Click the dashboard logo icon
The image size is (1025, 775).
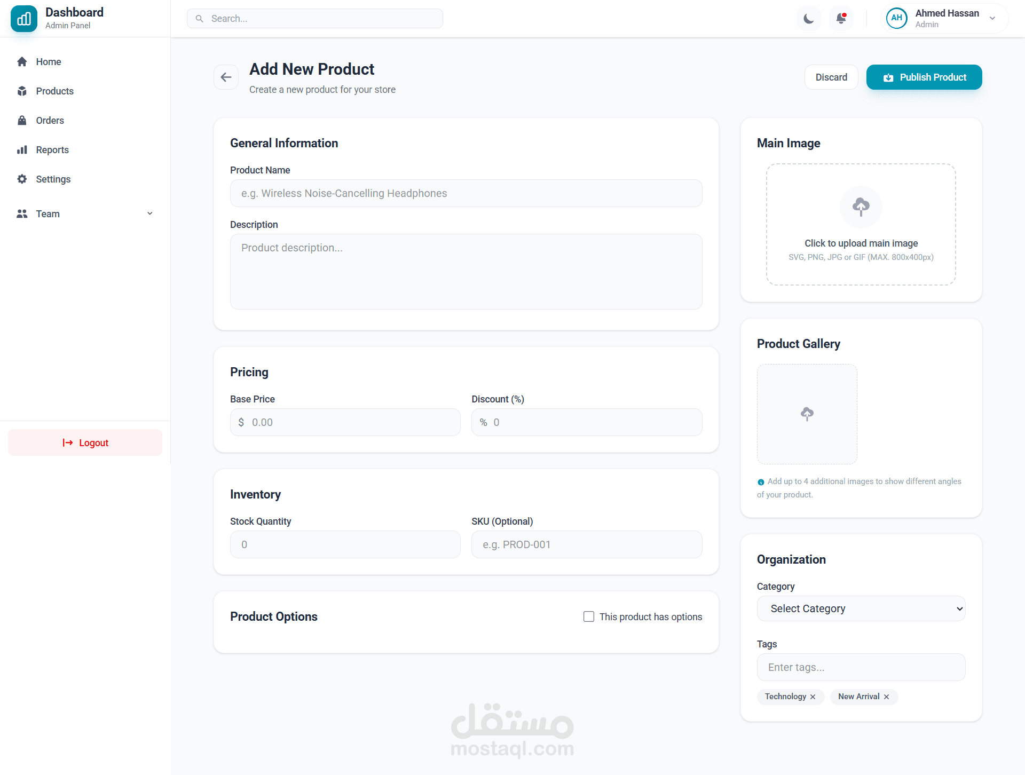pos(24,19)
